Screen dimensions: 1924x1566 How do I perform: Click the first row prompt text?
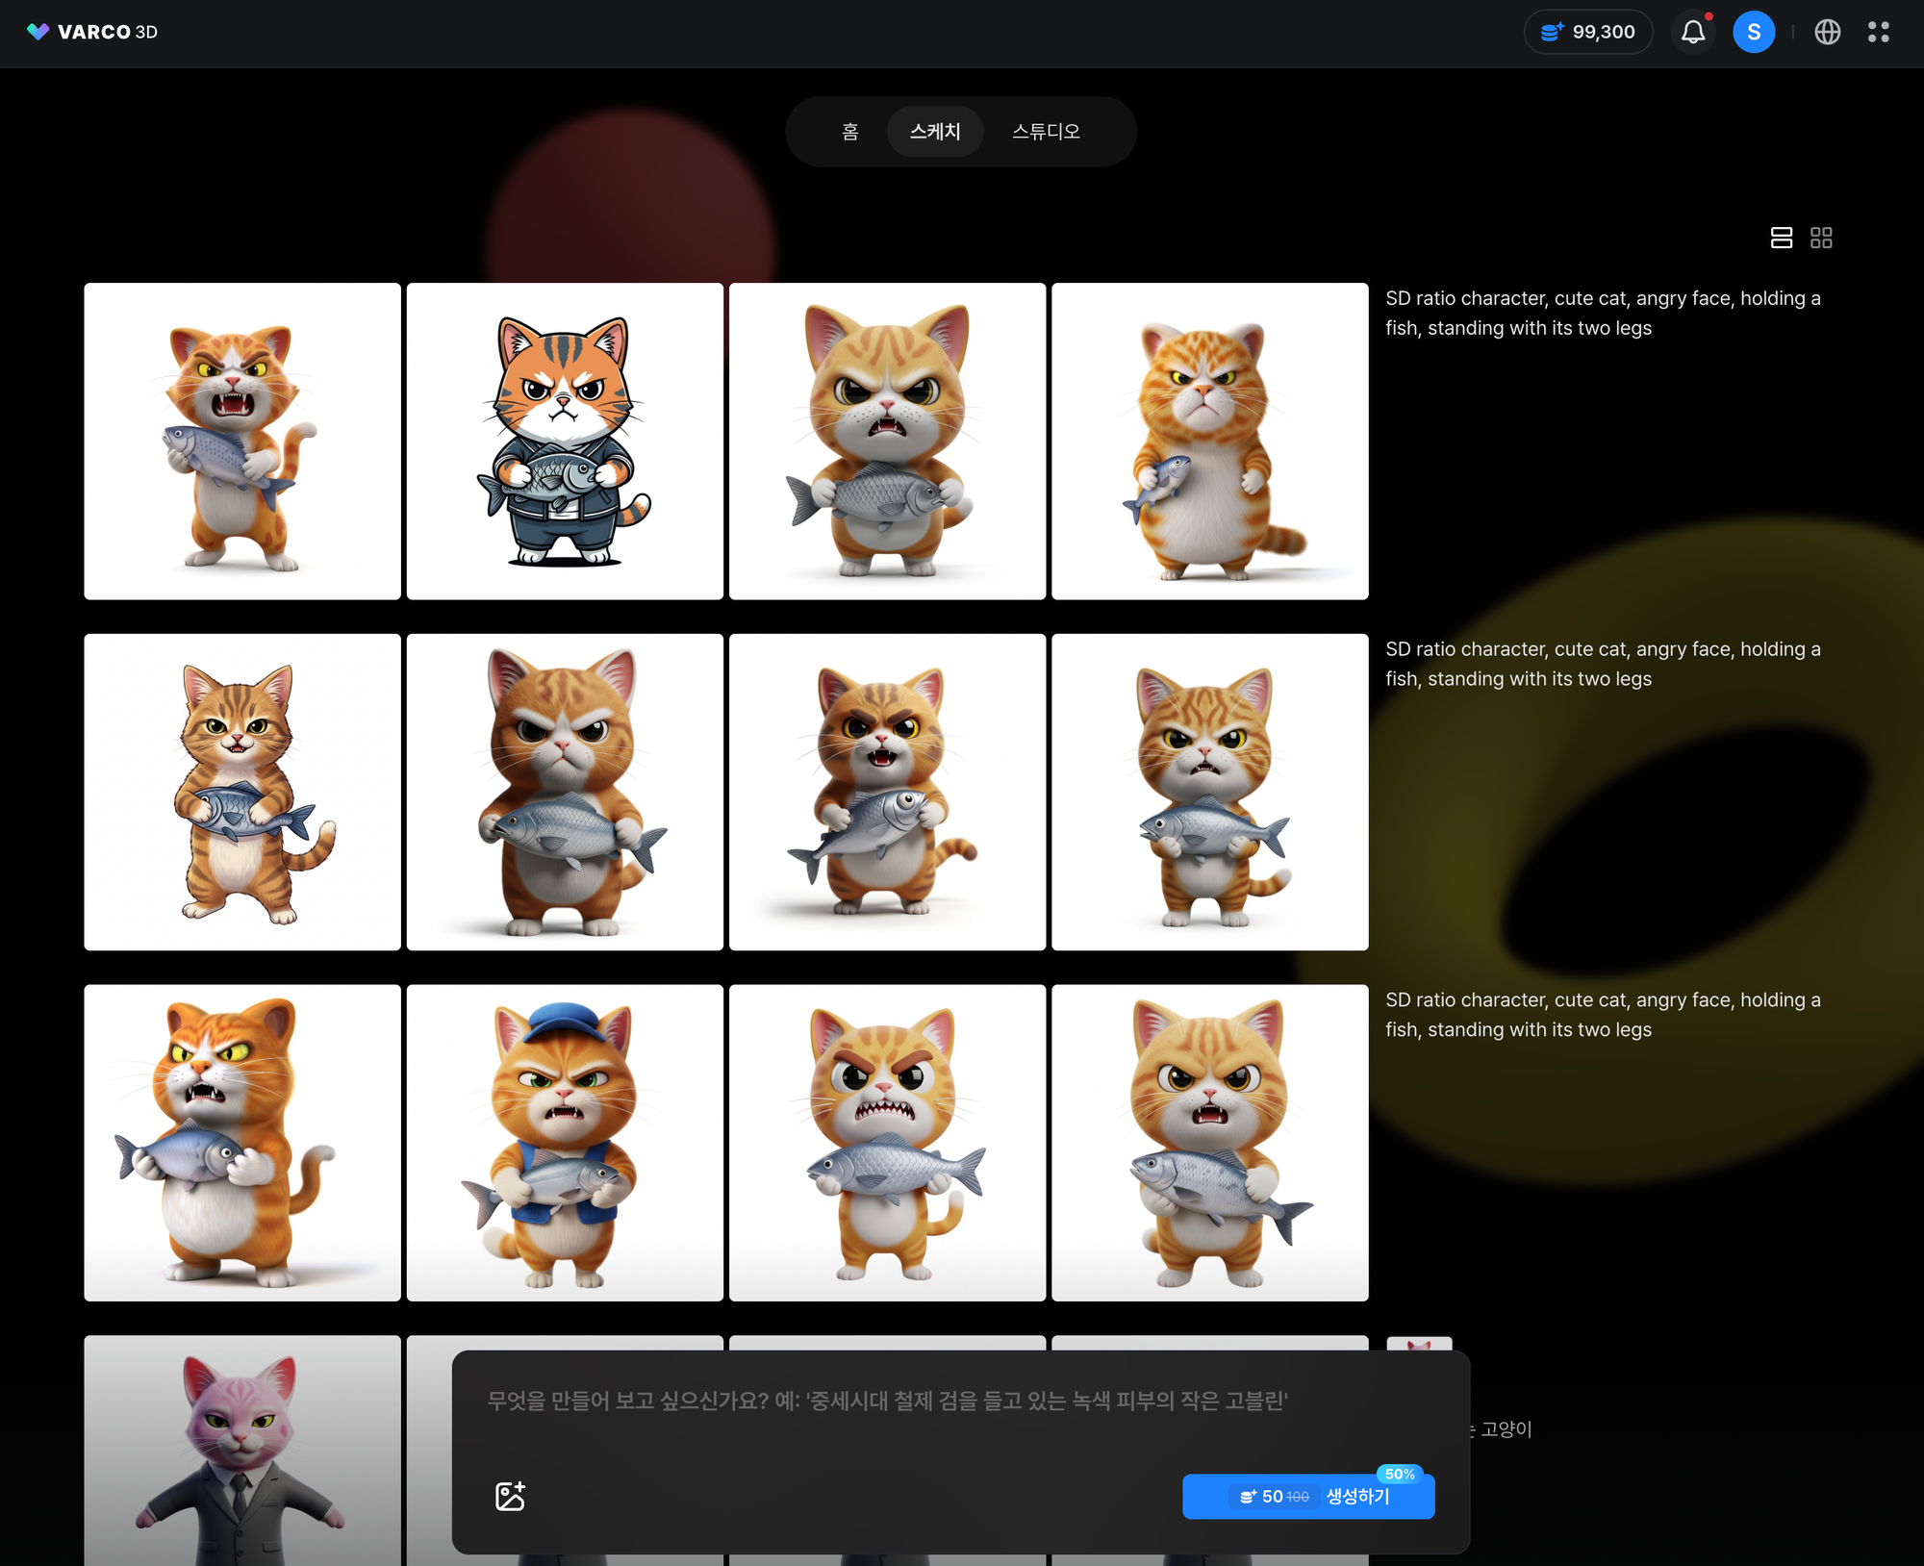[x=1602, y=313]
